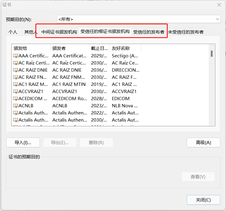Select the AAA Certific... row name
This screenshot has width=226, height=211.
33,56
